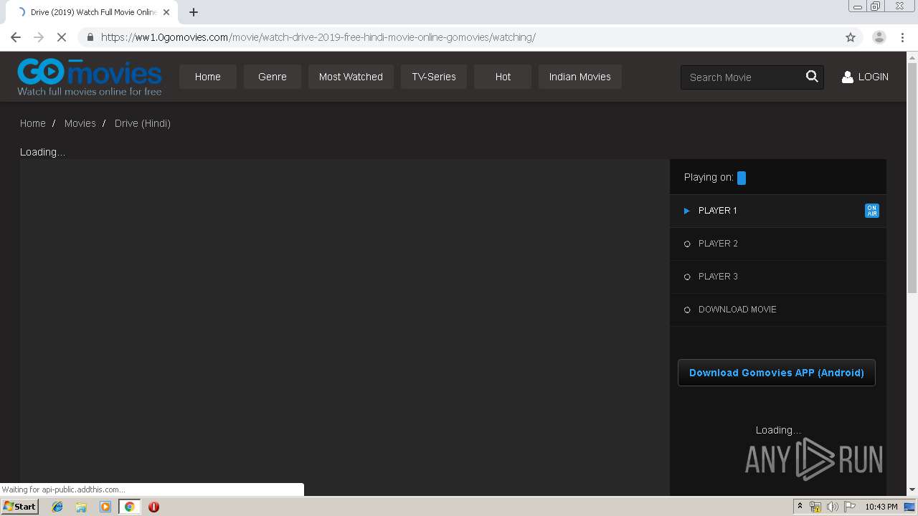Select PLAYER 3
This screenshot has height=516, width=918.
click(778, 277)
